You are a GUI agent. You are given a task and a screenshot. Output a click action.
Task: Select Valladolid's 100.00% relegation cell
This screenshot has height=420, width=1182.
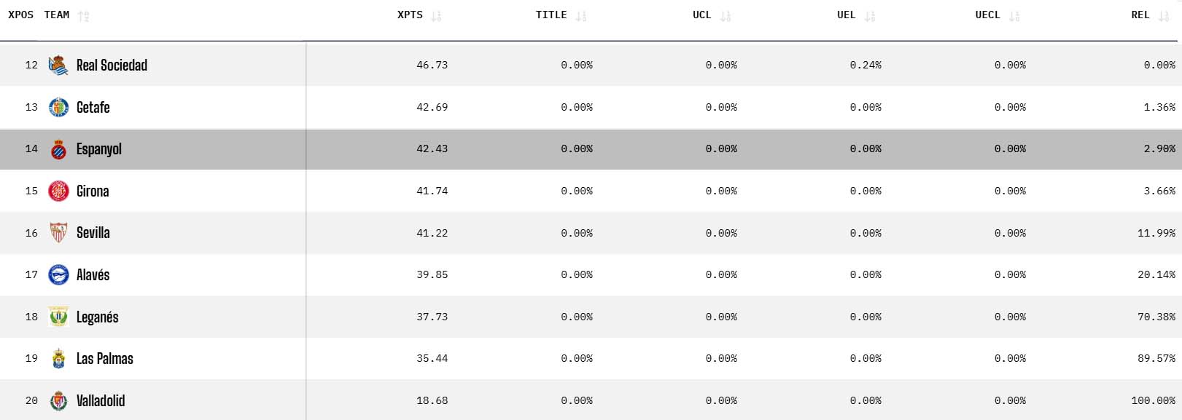pos(1153,401)
